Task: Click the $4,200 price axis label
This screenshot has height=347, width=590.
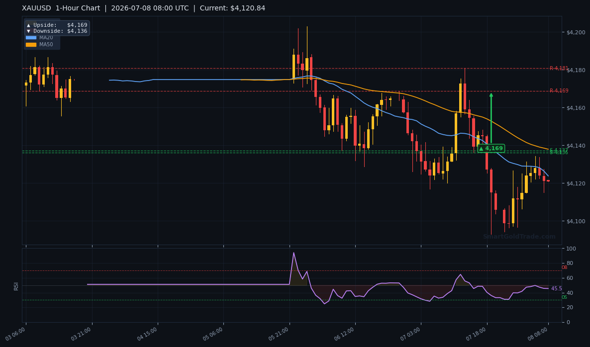Action: click(576, 32)
